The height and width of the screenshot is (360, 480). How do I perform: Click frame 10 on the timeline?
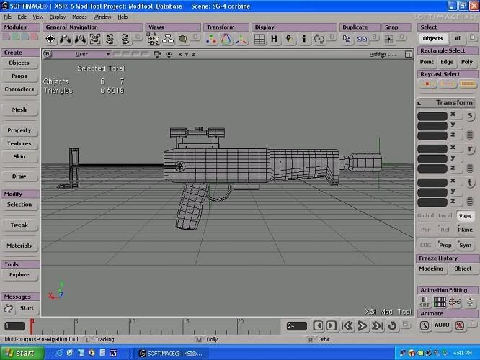(130, 325)
